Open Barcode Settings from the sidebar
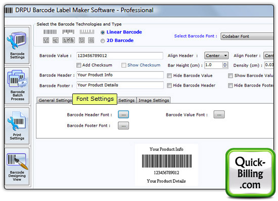This screenshot has height=201, width=278. pos(17,46)
